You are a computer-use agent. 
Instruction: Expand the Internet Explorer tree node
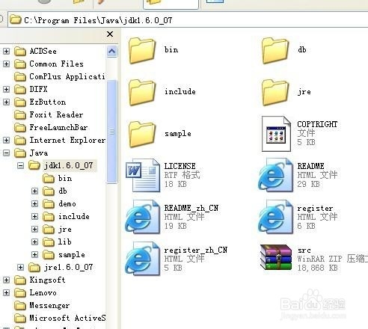coord(7,141)
